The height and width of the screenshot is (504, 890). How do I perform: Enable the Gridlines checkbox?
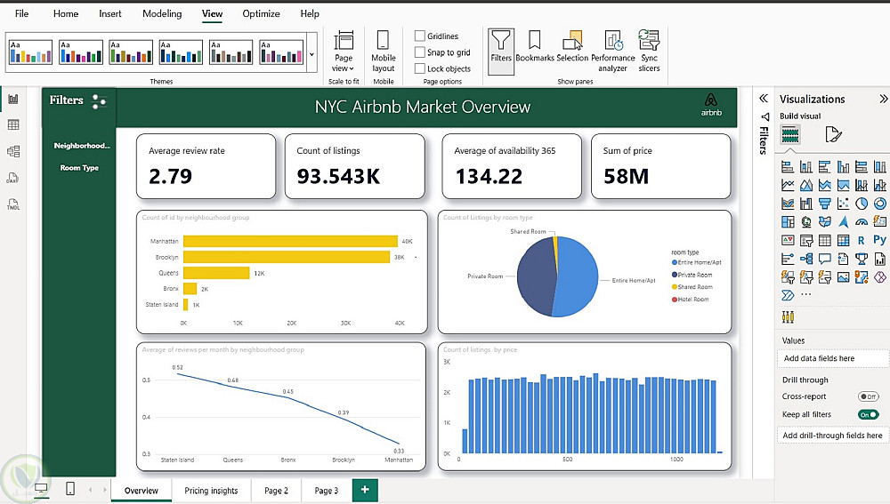tap(420, 36)
